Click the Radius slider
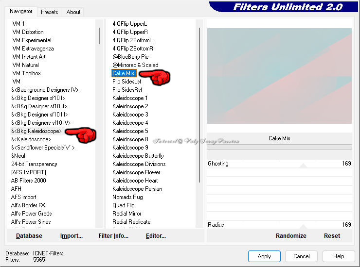This screenshot has width=360, height=267. 279,225
